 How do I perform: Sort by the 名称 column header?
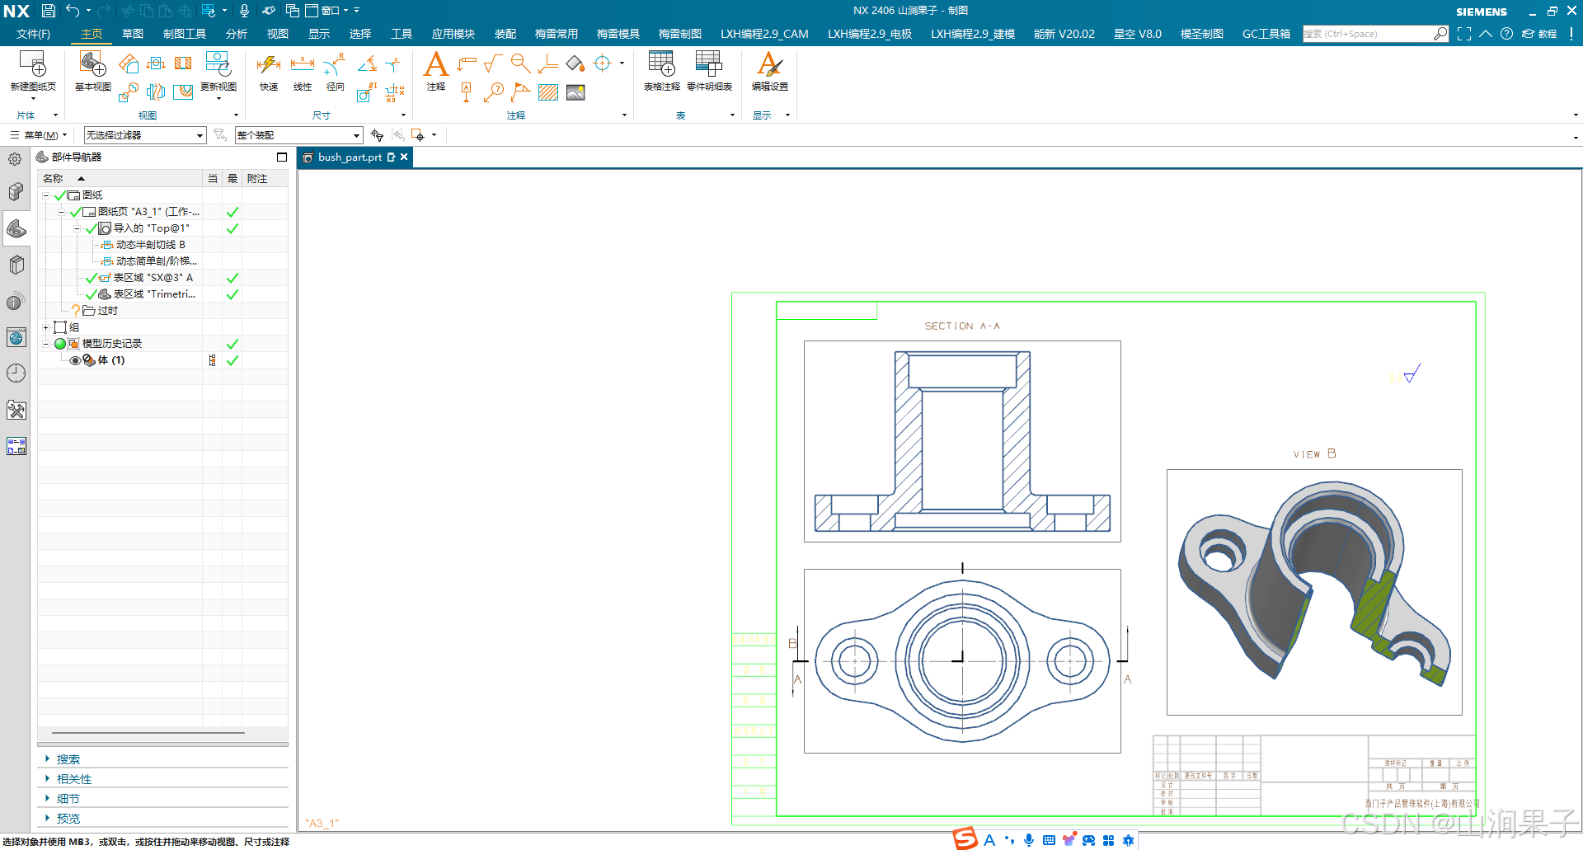(x=120, y=178)
